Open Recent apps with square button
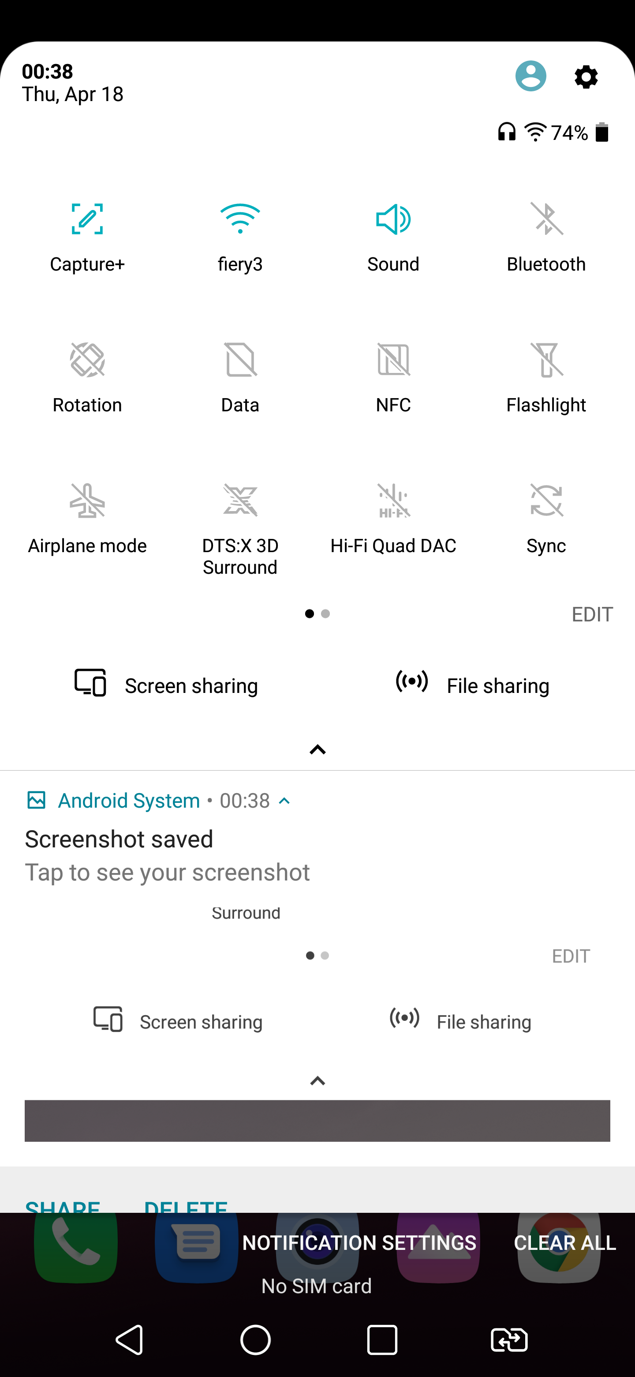Viewport: 635px width, 1377px height. coord(382,1339)
